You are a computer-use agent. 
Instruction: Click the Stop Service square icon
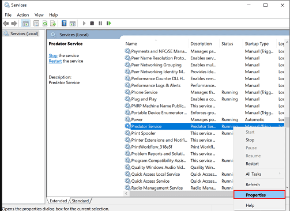click(x=92, y=24)
